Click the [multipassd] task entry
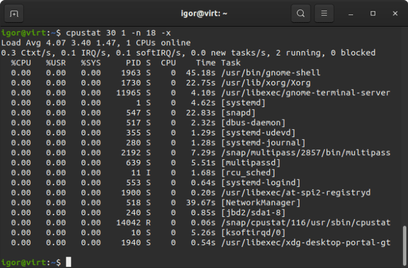The image size is (408, 268). [x=251, y=163]
